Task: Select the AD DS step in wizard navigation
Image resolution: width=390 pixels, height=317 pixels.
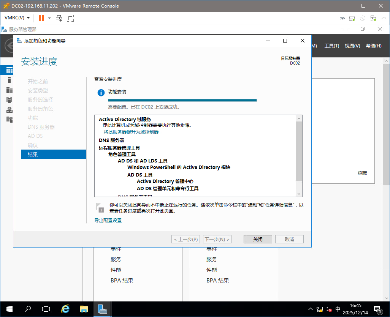Action: point(35,136)
